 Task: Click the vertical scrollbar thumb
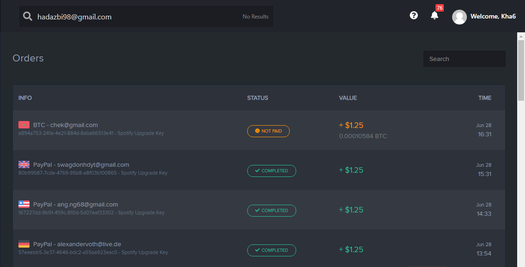pos(521,70)
